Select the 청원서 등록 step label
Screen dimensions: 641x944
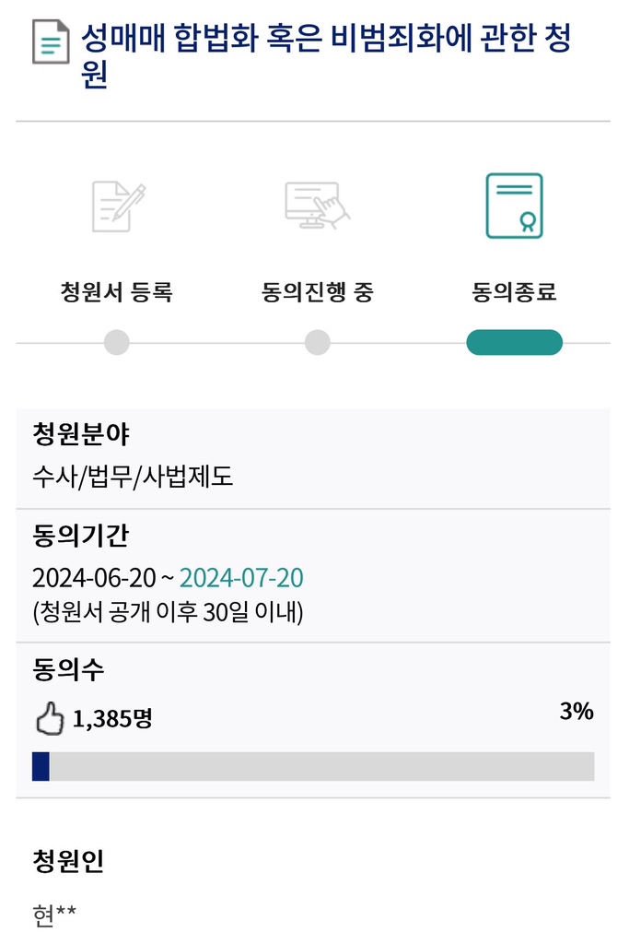pyautogui.click(x=117, y=292)
